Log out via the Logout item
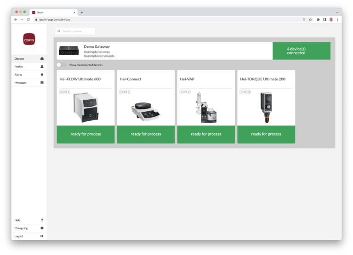353x255 pixels. [x=29, y=236]
